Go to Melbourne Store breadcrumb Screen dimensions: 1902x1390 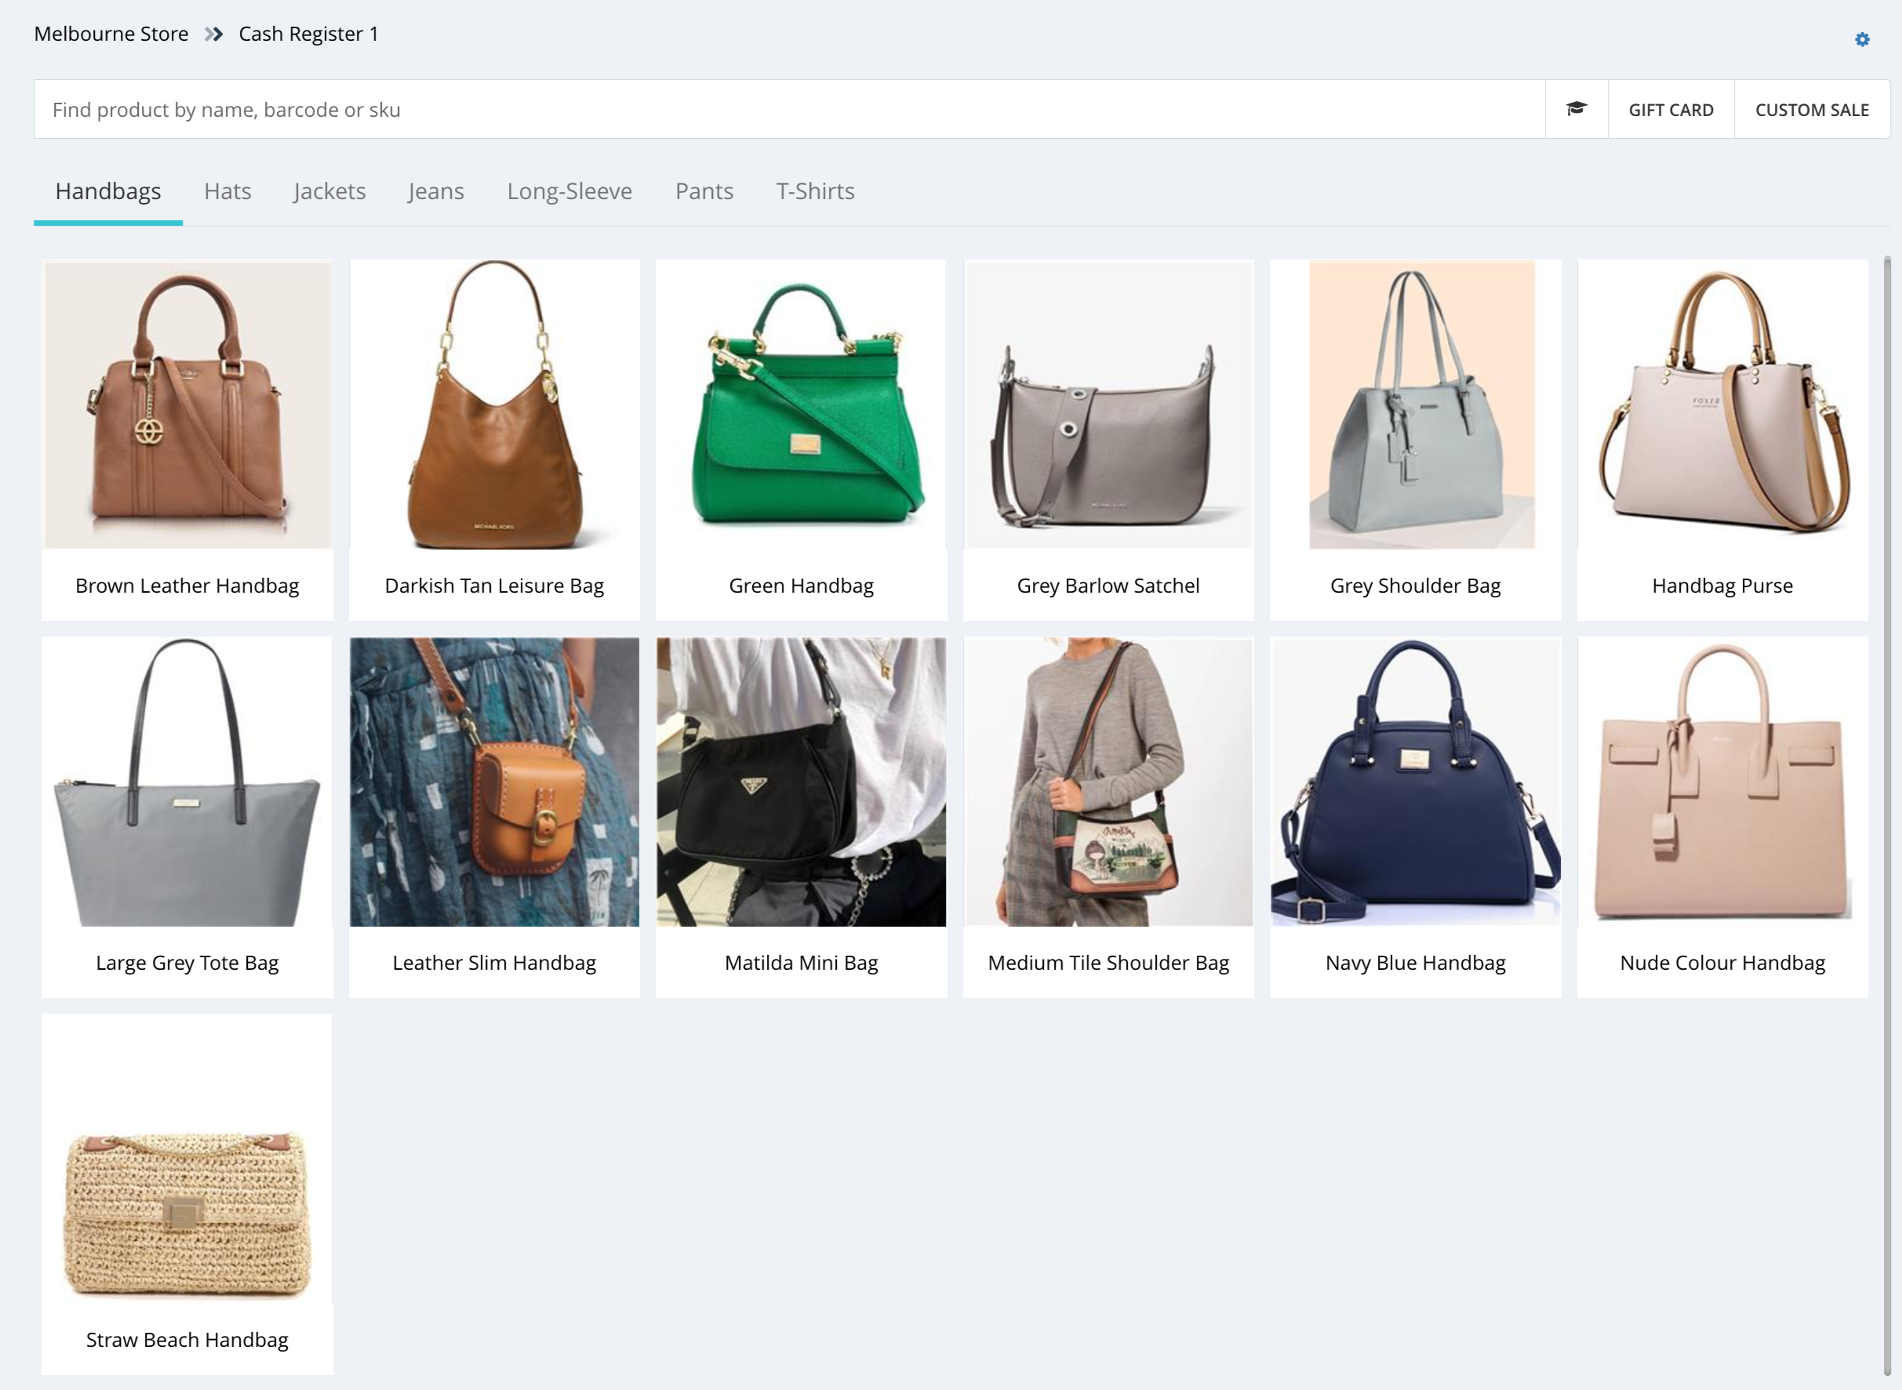pyautogui.click(x=111, y=34)
